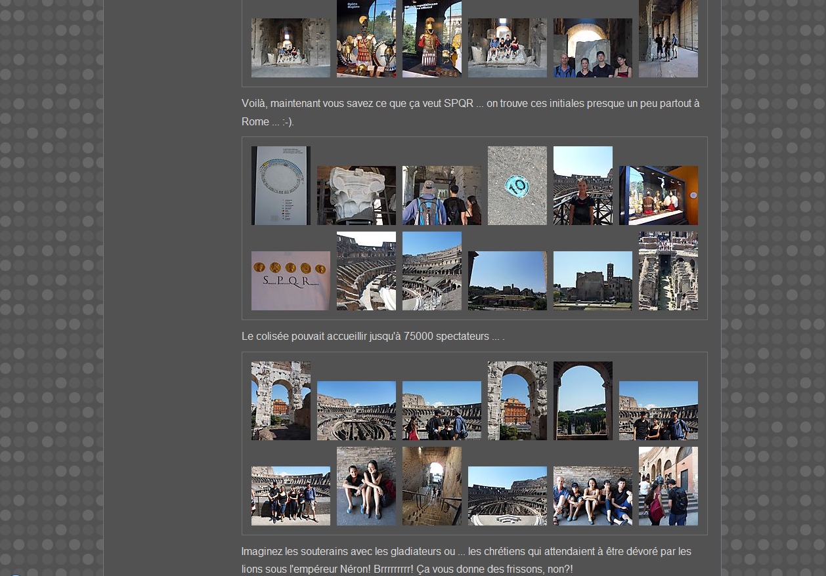Open the photo of woman with red backpack on steps
Image resolution: width=826 pixels, height=576 pixels.
click(668, 486)
